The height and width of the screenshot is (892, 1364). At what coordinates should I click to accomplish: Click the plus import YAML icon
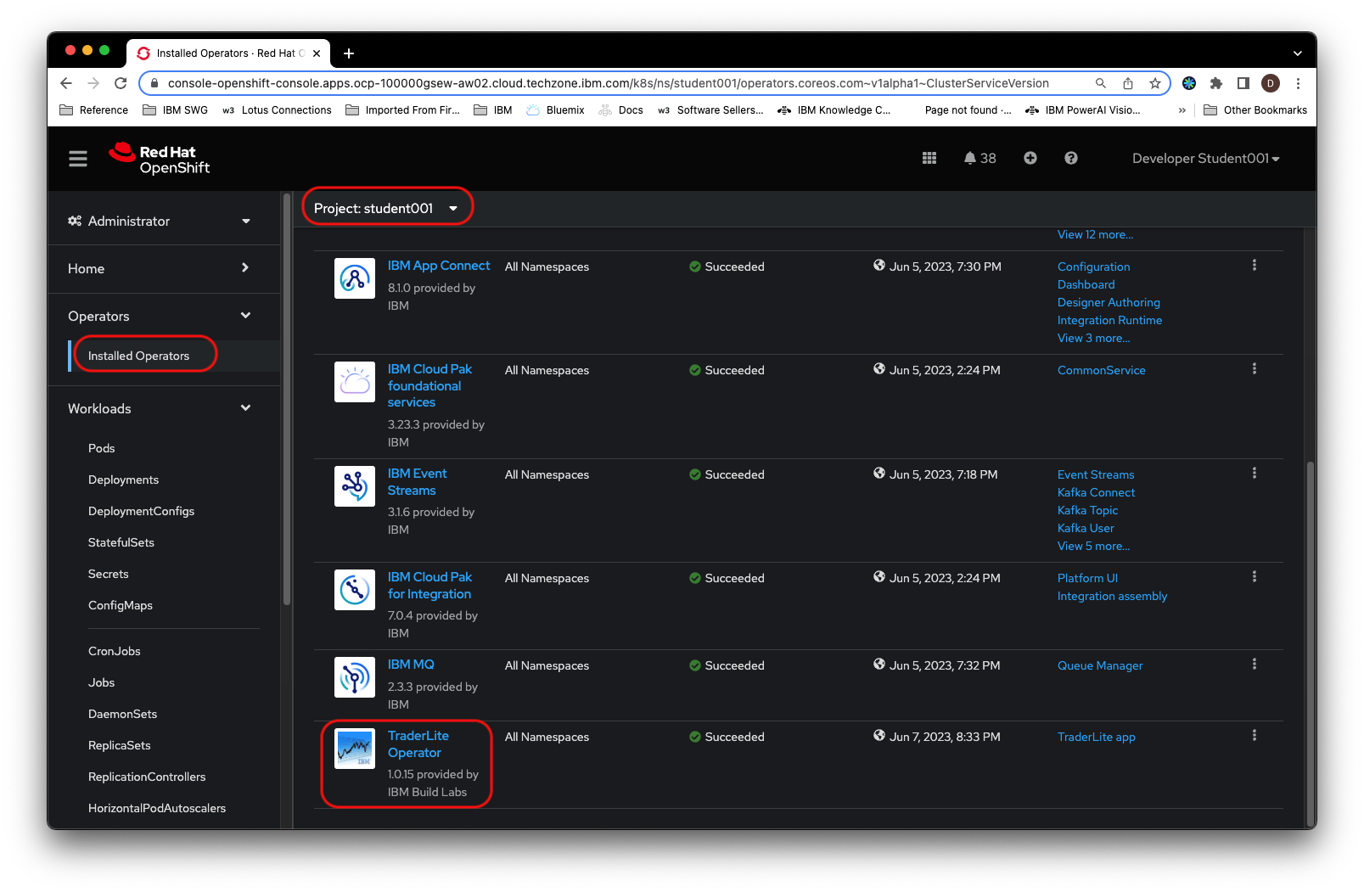pyautogui.click(x=1030, y=158)
